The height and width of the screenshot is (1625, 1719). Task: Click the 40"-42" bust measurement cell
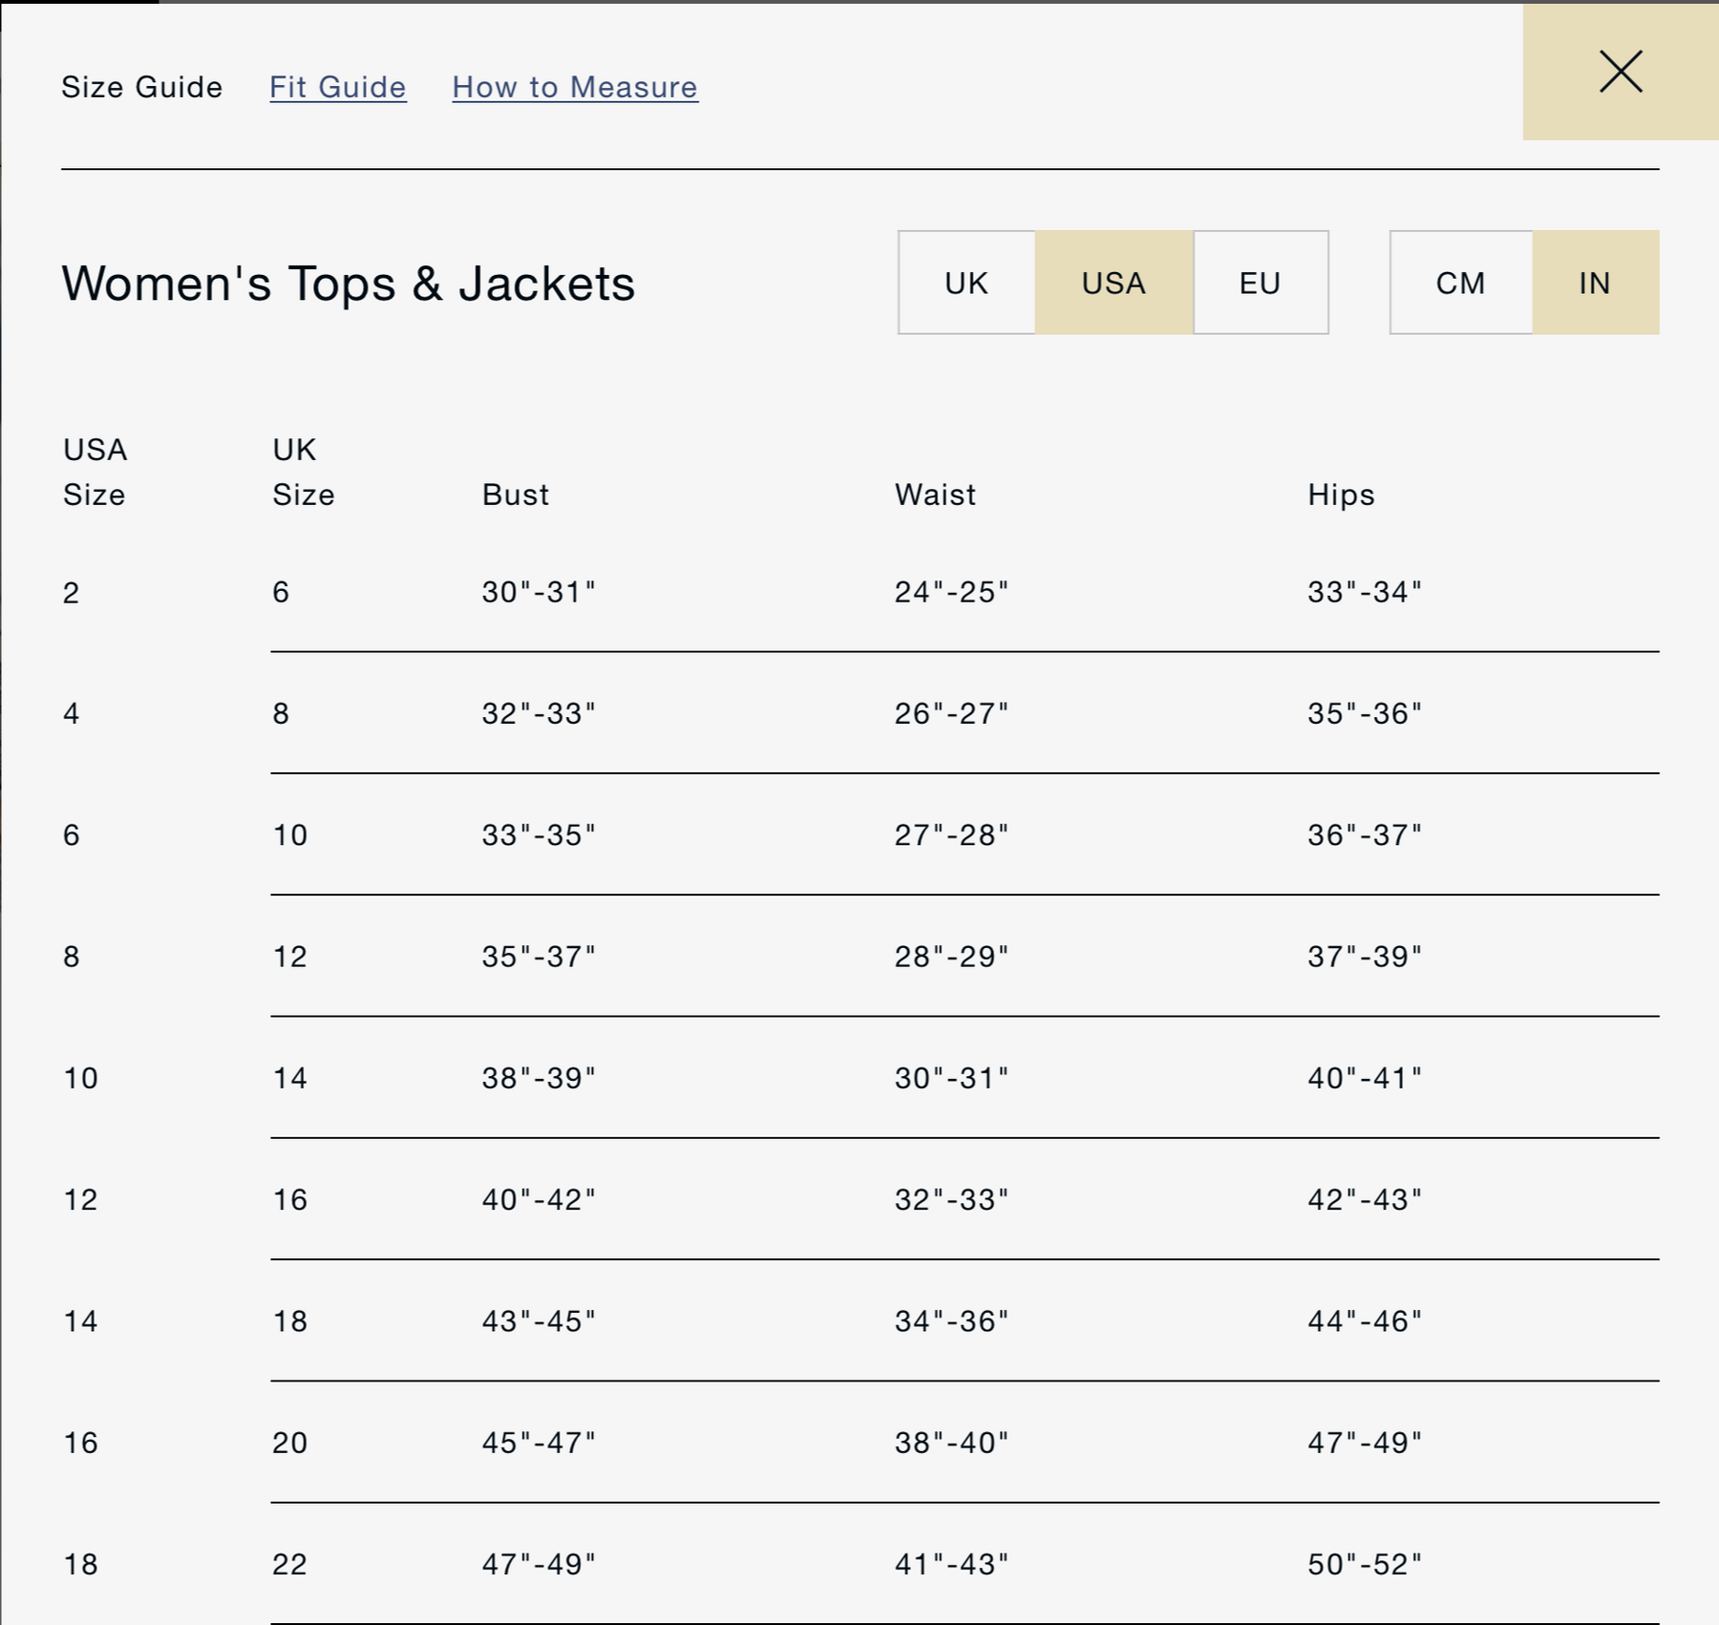[x=538, y=1199]
